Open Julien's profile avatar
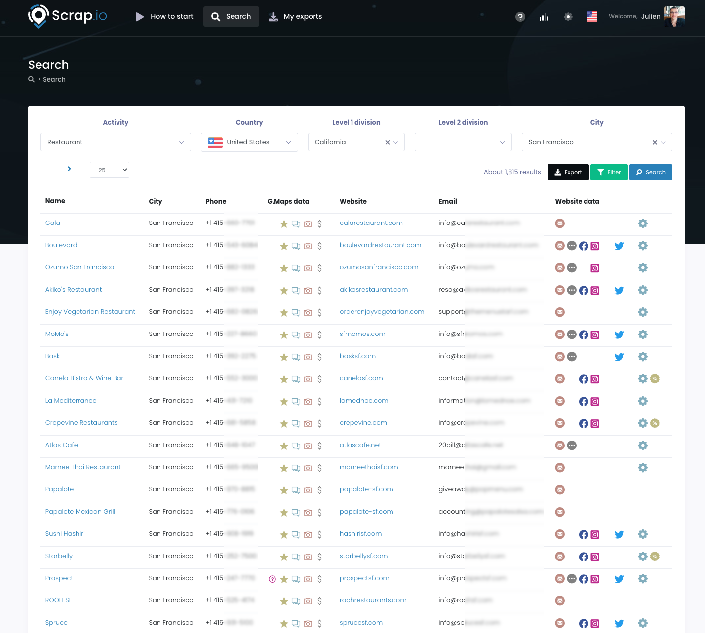Image resolution: width=705 pixels, height=633 pixels. click(x=674, y=17)
